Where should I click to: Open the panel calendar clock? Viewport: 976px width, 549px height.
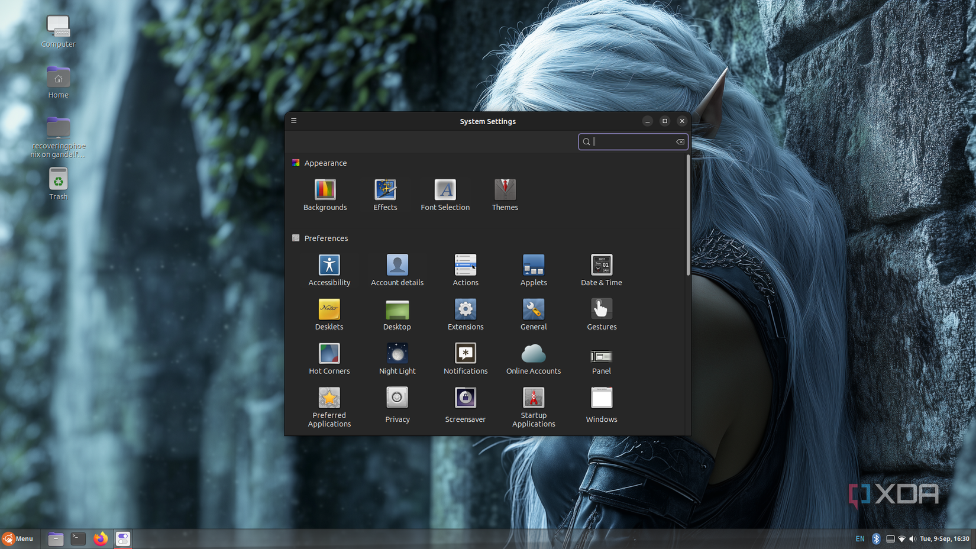pyautogui.click(x=945, y=538)
